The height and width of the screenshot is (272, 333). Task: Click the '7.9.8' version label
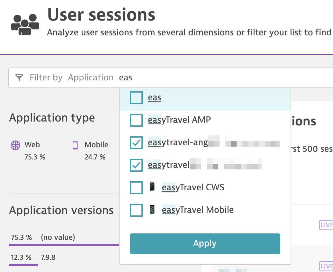point(48,257)
